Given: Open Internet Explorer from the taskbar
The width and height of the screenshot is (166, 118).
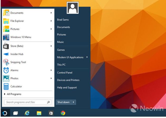Looking at the screenshot, I should [27, 113].
